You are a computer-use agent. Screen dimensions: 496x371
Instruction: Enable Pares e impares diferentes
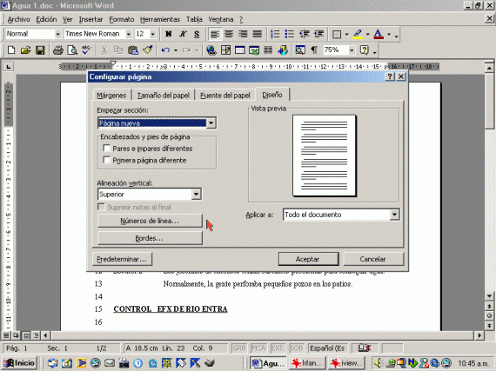coord(107,148)
